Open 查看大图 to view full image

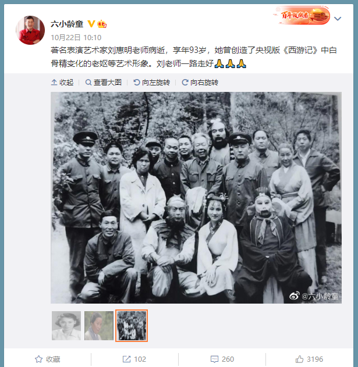[104, 83]
